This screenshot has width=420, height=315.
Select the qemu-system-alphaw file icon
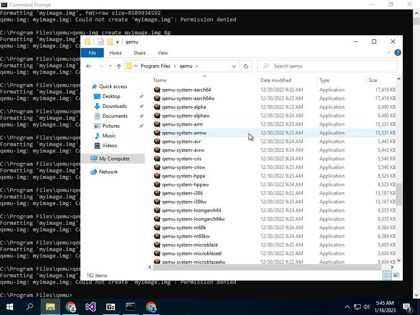[x=157, y=115]
